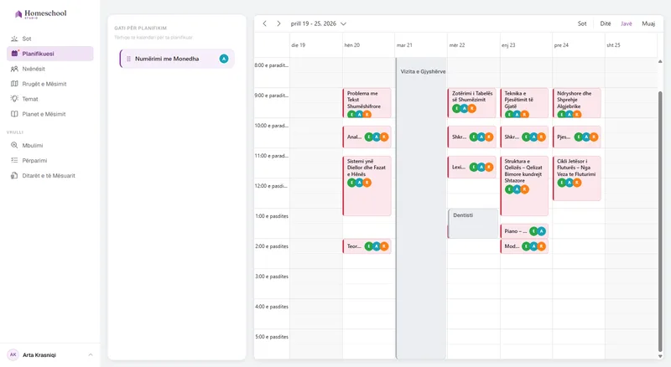Image resolution: width=671 pixels, height=367 pixels.
Task: Click student avatar A on Numërimi me Monedha
Action: point(224,59)
